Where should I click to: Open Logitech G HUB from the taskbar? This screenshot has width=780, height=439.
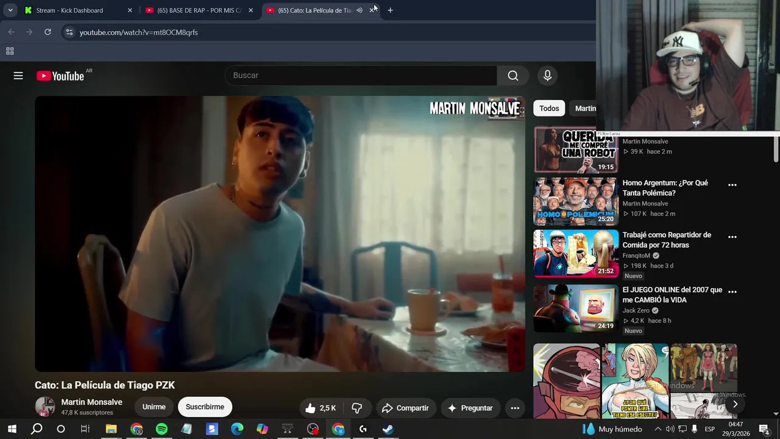[363, 429]
